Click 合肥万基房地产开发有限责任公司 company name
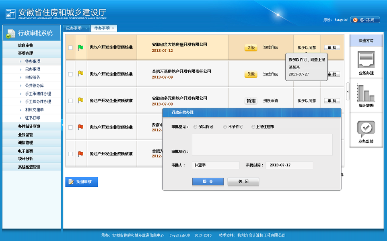The height and width of the screenshot is (241, 387). pyautogui.click(x=181, y=71)
